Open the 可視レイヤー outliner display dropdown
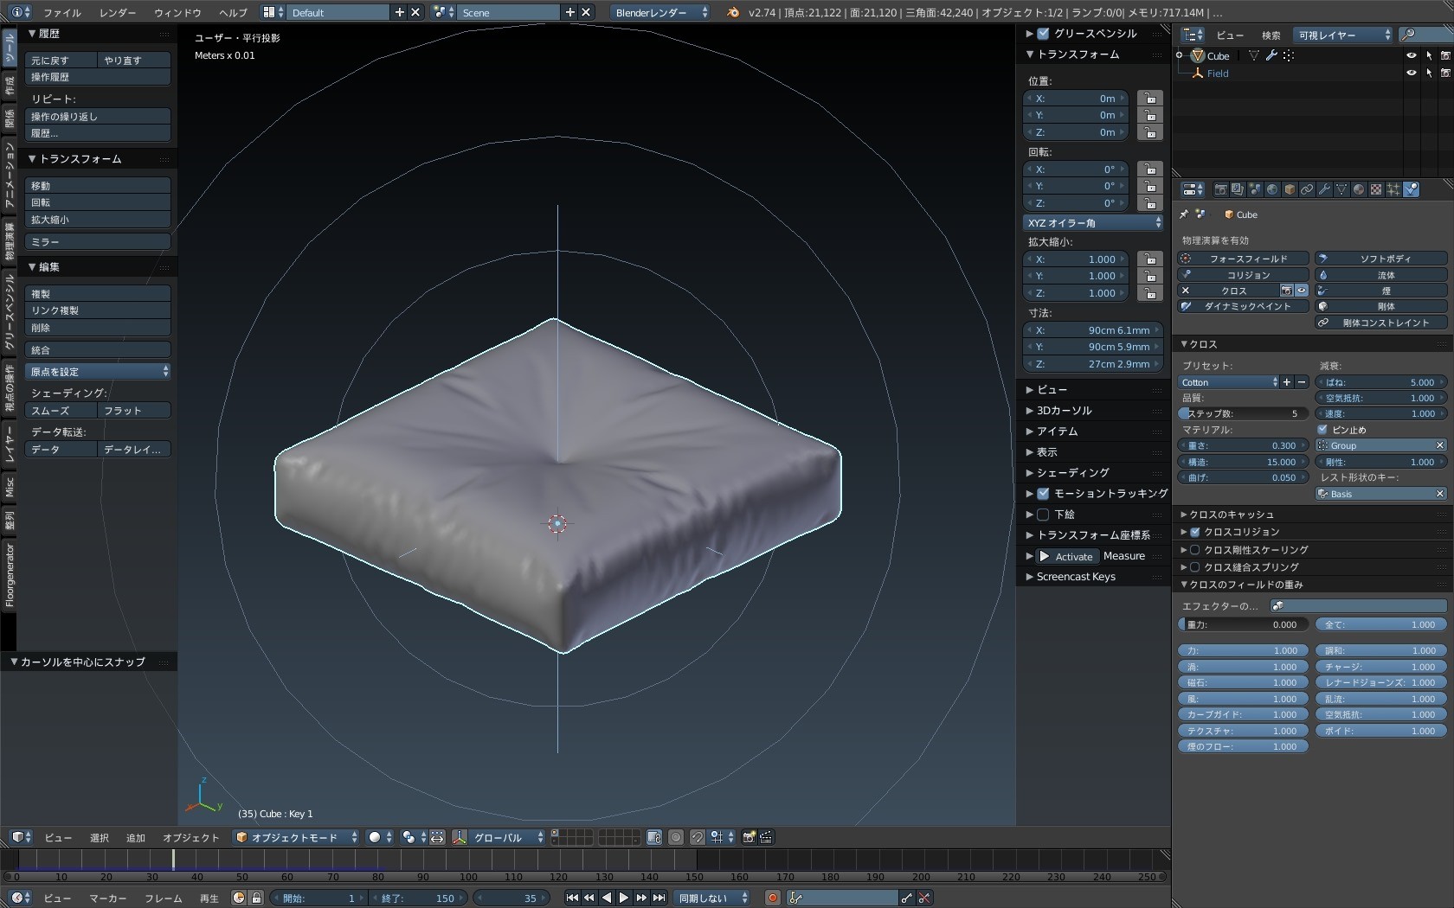The image size is (1454, 908). [x=1343, y=35]
